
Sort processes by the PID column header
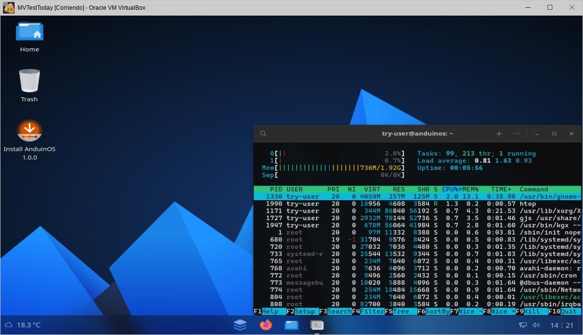[276, 189]
